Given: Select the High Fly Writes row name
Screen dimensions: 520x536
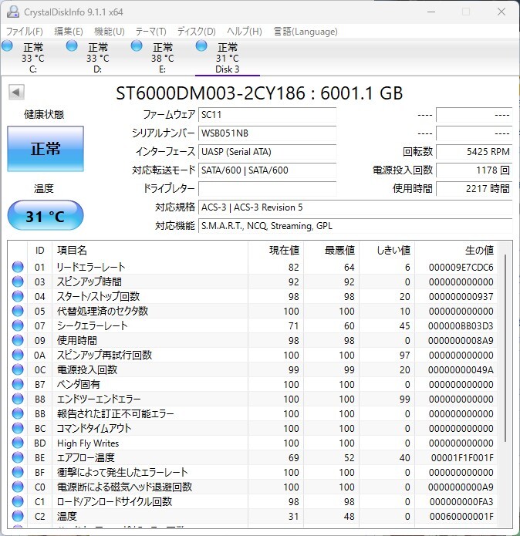Looking at the screenshot, I should click(x=88, y=443).
